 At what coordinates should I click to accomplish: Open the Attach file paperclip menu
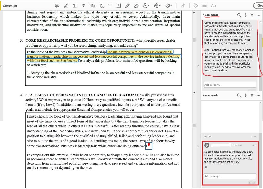click(x=157, y=6)
